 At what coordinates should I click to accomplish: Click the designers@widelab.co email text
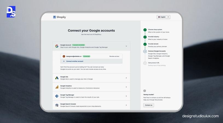tap(74, 56)
